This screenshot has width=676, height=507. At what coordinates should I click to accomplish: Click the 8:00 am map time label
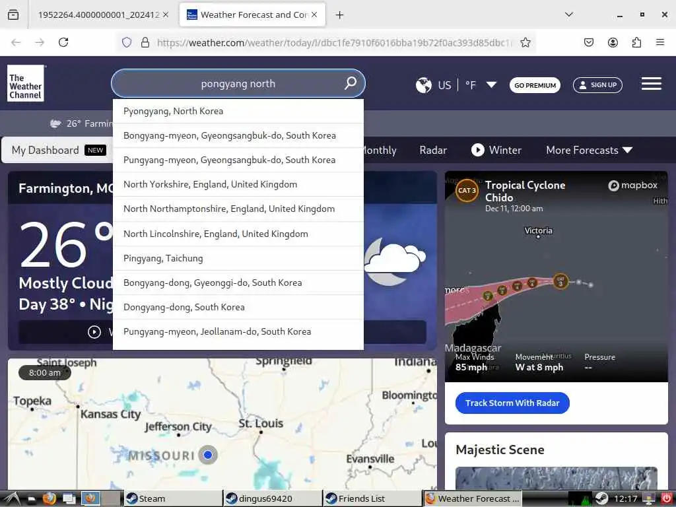pos(45,372)
